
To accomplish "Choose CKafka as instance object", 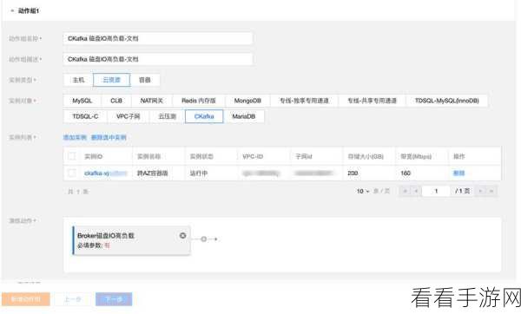I will point(204,116).
